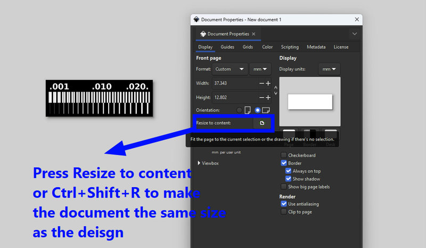Toggle the Border checkbox
The image size is (426, 248).
(284, 163)
